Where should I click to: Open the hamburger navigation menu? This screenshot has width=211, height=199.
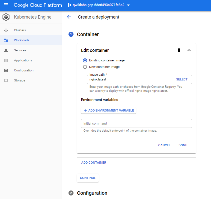[6, 5]
